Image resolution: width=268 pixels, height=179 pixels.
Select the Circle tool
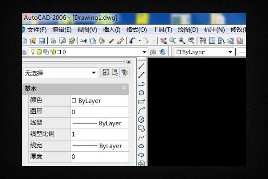pyautogui.click(x=141, y=119)
